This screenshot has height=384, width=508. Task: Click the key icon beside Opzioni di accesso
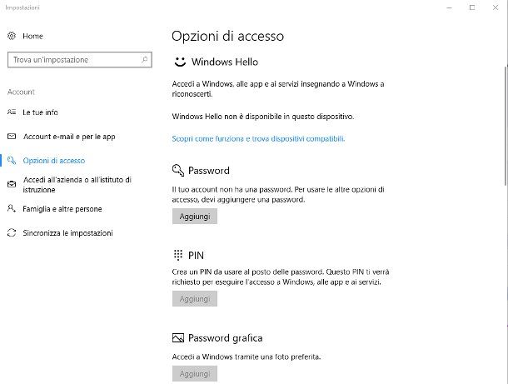coord(12,161)
